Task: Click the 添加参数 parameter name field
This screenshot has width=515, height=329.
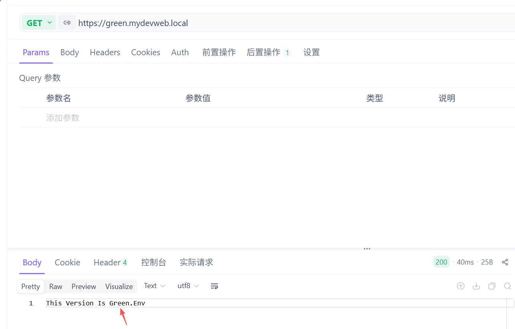Action: 63,118
